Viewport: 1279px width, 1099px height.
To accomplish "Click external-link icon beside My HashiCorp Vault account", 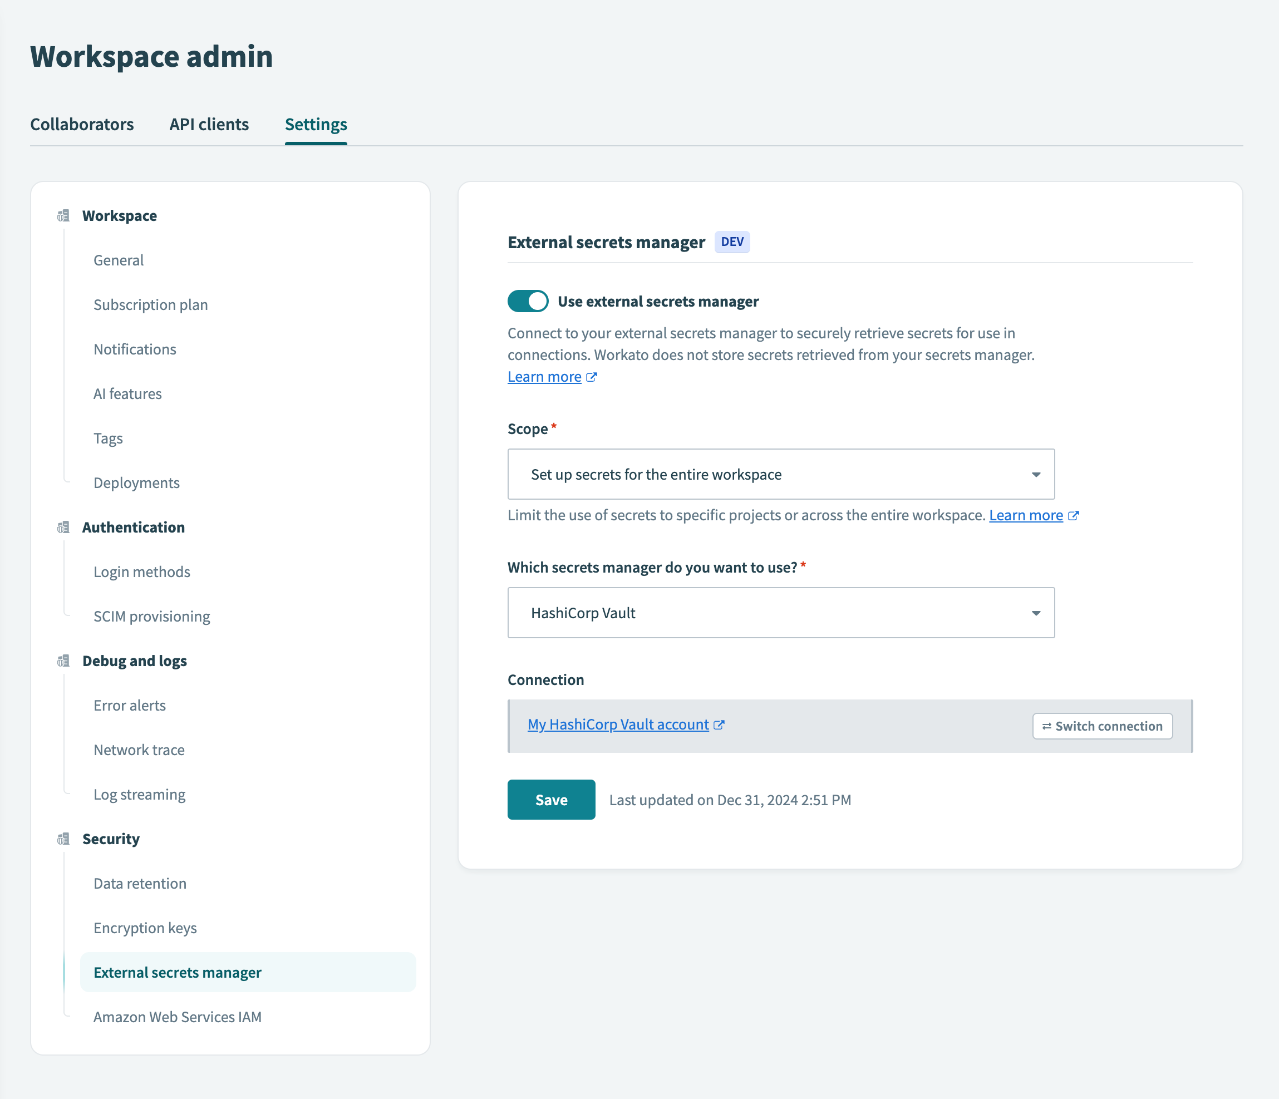I will click(x=719, y=725).
